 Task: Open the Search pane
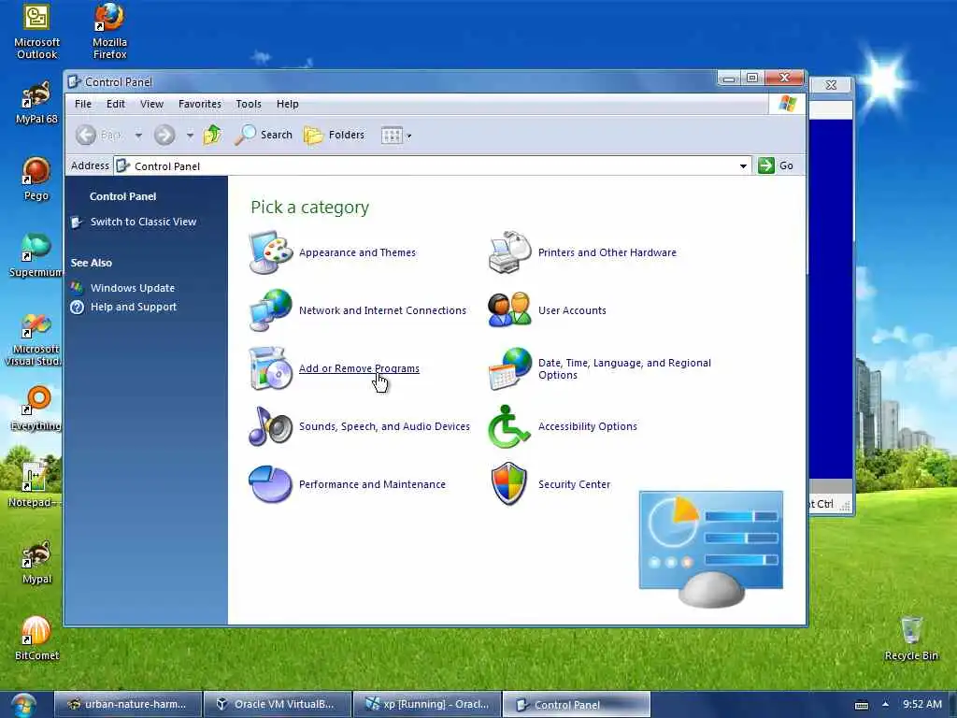264,135
